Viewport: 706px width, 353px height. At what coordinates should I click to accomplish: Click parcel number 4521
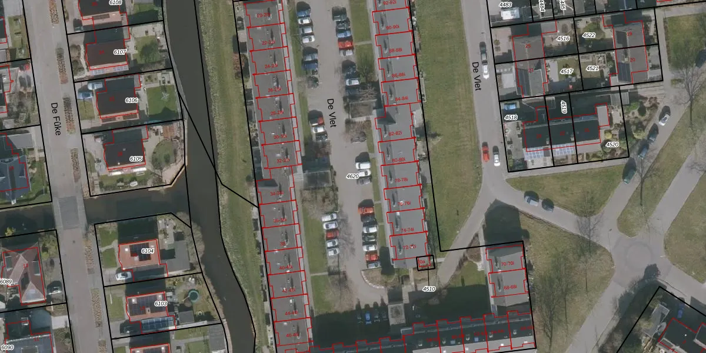(x=592, y=68)
